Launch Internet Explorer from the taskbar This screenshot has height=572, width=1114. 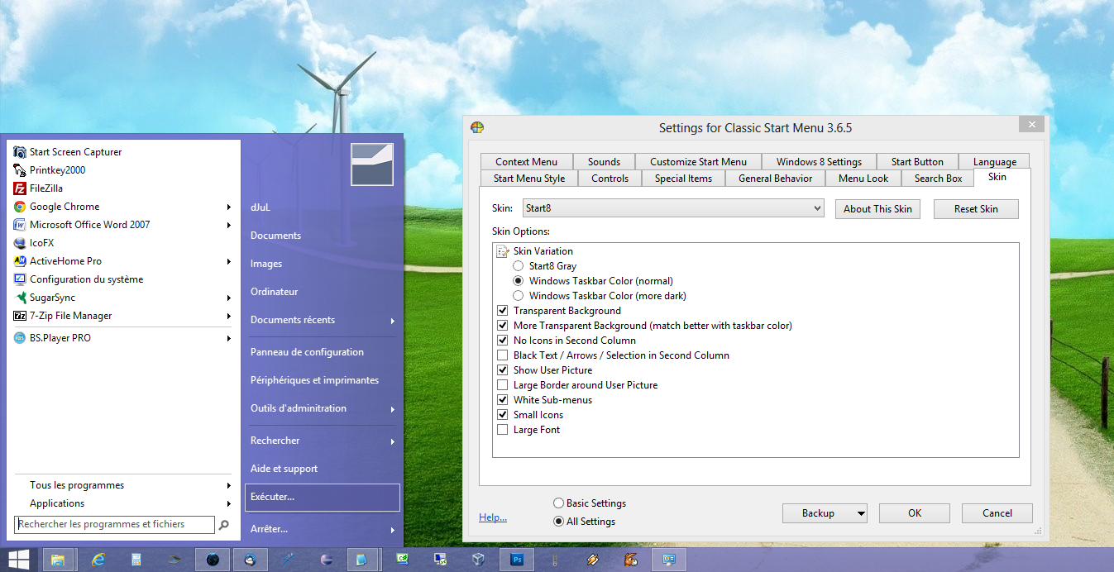coord(98,559)
